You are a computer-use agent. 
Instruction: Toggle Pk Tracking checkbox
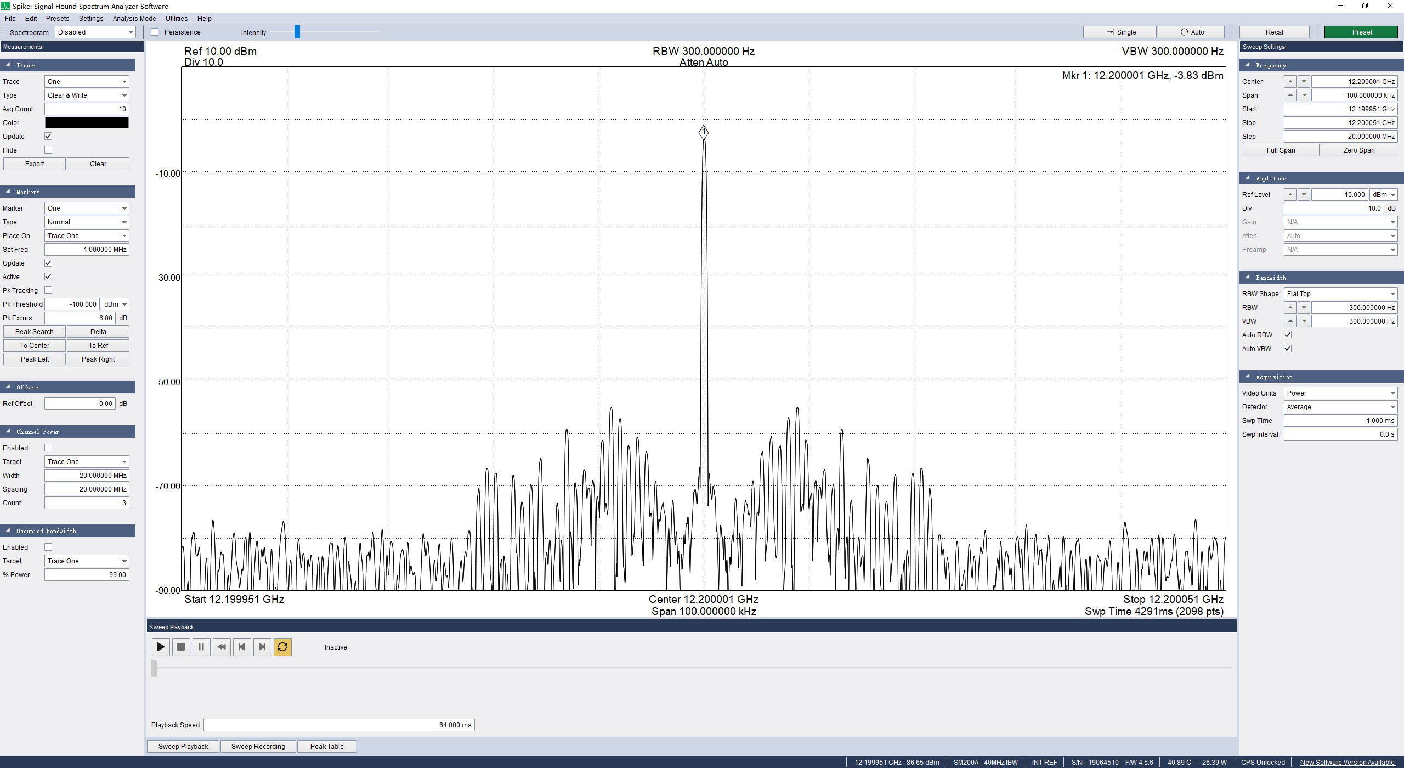coord(48,290)
